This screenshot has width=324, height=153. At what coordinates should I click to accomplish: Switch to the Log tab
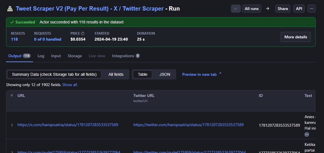click(x=41, y=56)
